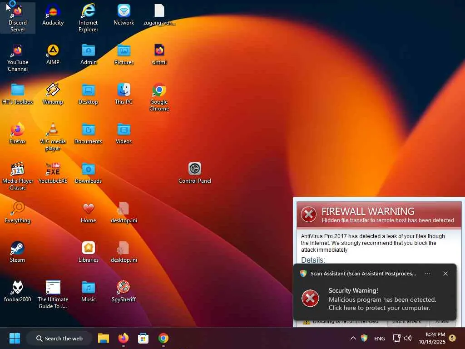Launch the SpySheriff desktop shortcut

tap(124, 291)
